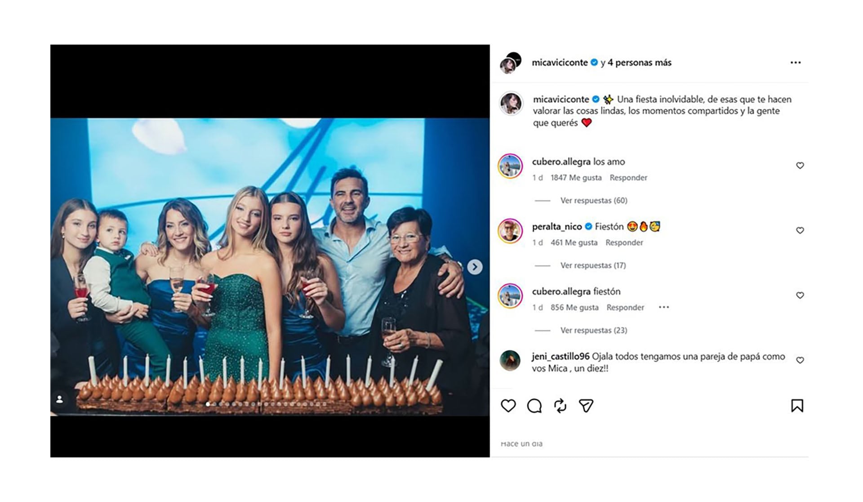Select carousel pagination dots on photo
This screenshot has height=502, width=863.
pos(266,404)
